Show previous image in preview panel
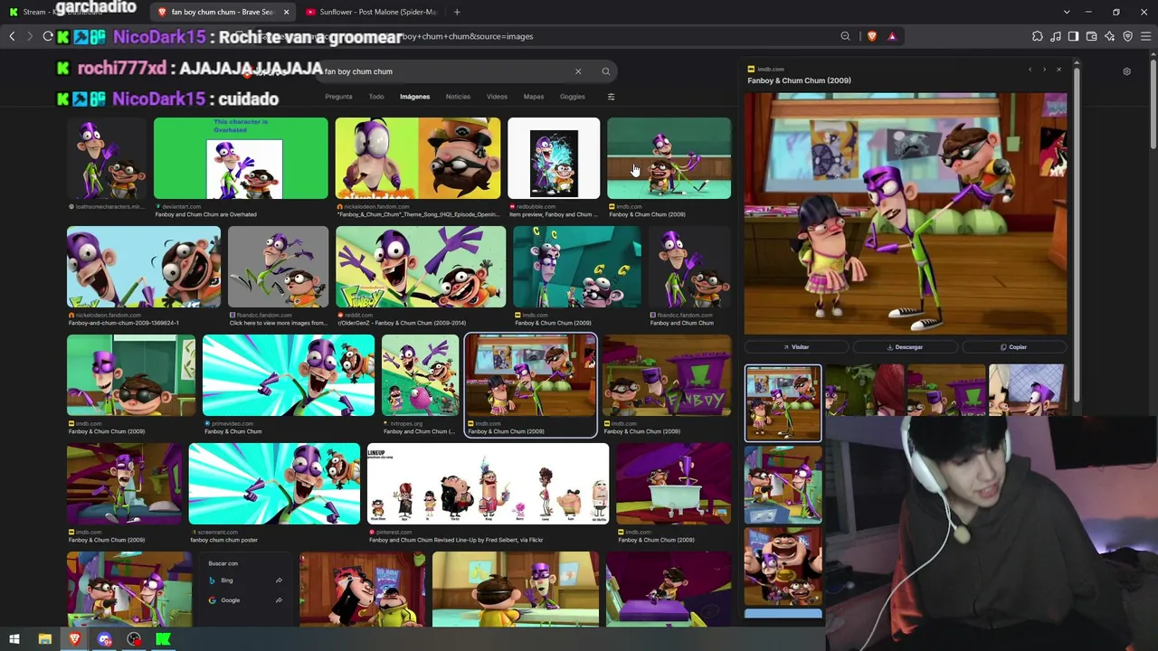This screenshot has height=651, width=1158. (1030, 70)
